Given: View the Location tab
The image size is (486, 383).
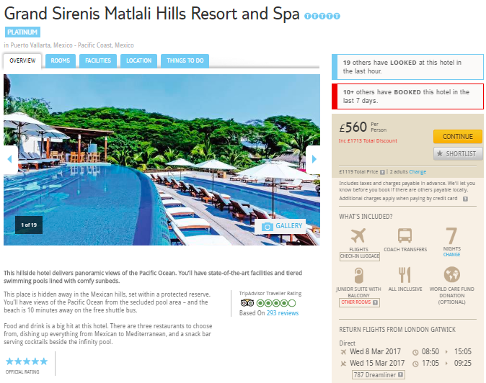Looking at the screenshot, I should click(x=139, y=60).
